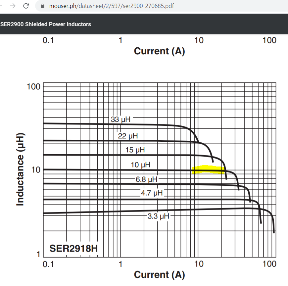
Task: Click the 100 label on the bottom current axis
Action: tap(269, 264)
